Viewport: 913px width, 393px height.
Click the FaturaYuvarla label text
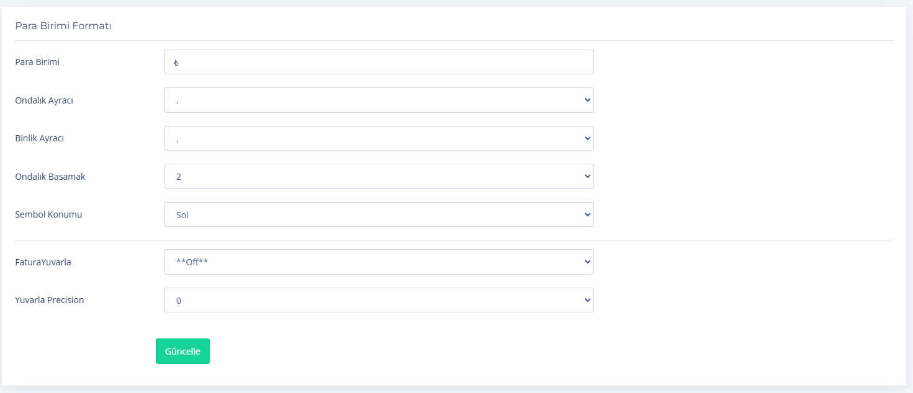point(43,262)
